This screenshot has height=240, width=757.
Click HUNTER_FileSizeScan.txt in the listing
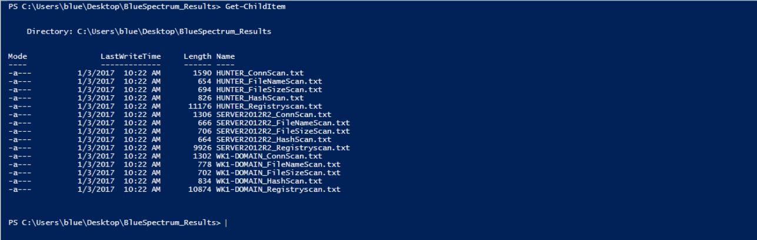point(269,89)
